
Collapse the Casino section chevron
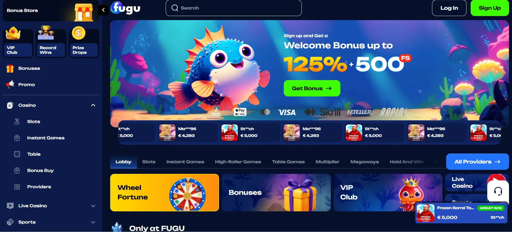(x=93, y=105)
